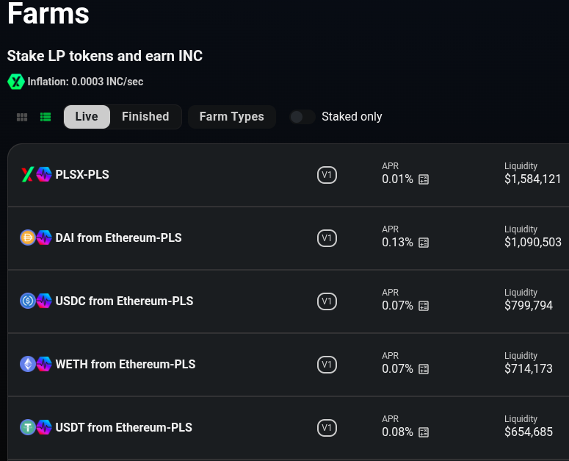Click the PLSX-PLS liquidity value $1,584,121
Screen dimensions: 569x461
[532, 179]
